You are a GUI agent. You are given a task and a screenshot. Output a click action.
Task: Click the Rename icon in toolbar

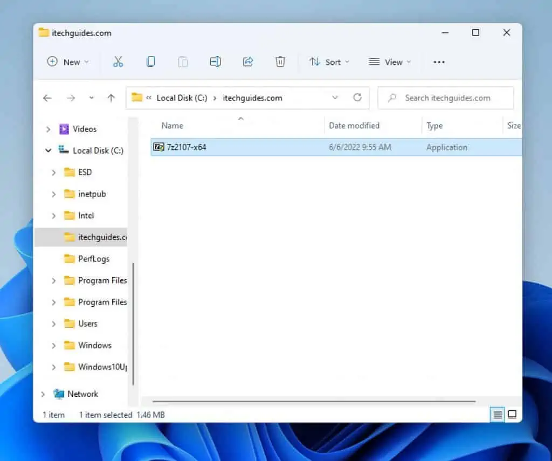tap(215, 62)
